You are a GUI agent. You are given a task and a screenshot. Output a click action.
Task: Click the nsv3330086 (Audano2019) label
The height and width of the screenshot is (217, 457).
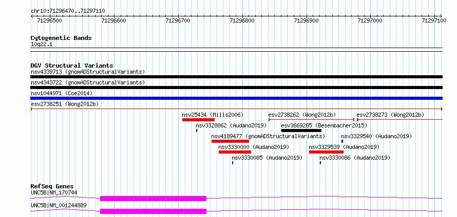(x=355, y=158)
